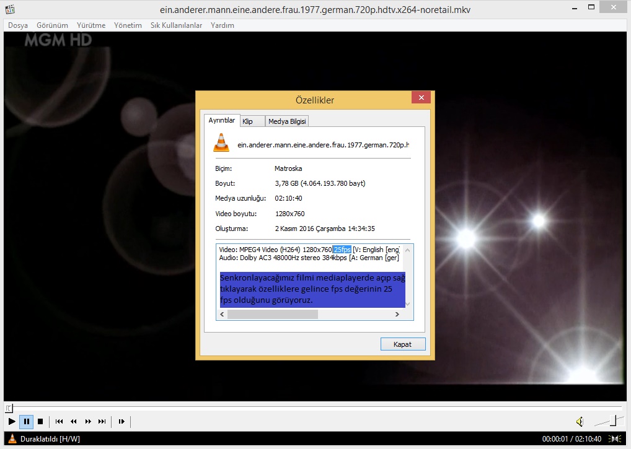Mute audio using the speaker icon
Image resolution: width=631 pixels, height=449 pixels.
[x=580, y=421]
